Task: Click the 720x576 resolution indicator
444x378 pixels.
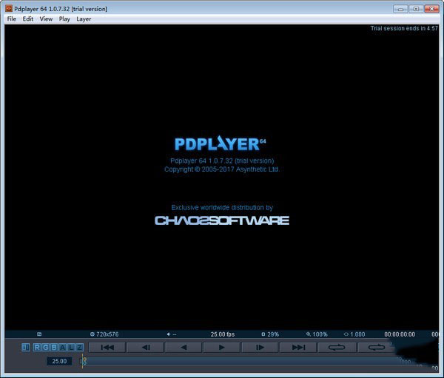Action: click(x=104, y=334)
